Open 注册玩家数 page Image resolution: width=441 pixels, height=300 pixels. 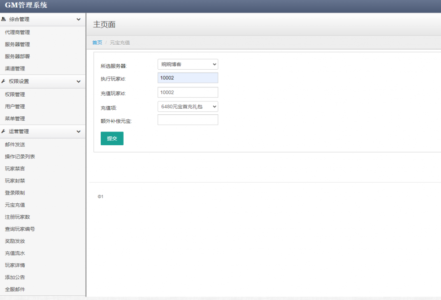pos(17,217)
